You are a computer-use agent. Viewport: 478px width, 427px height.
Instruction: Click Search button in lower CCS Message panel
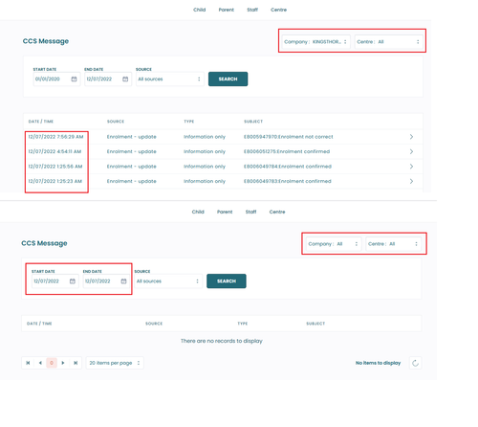(x=227, y=281)
